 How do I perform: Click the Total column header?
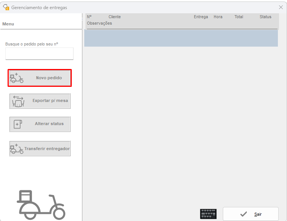click(238, 17)
